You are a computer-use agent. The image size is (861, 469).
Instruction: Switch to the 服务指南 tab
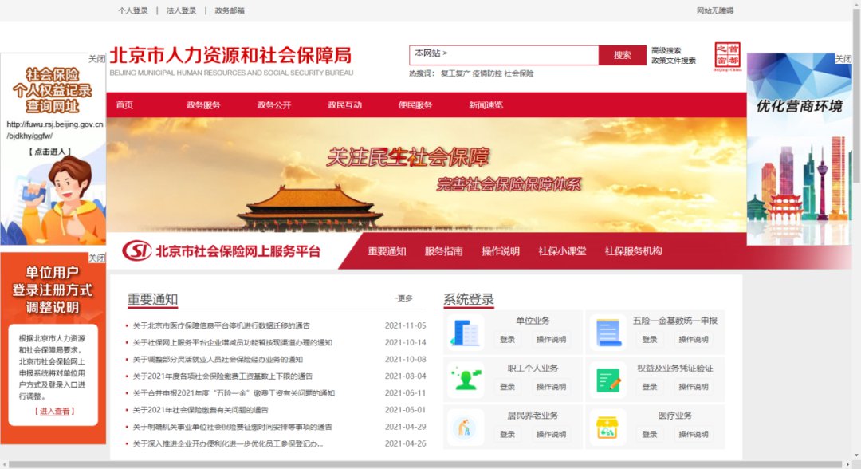tap(443, 251)
